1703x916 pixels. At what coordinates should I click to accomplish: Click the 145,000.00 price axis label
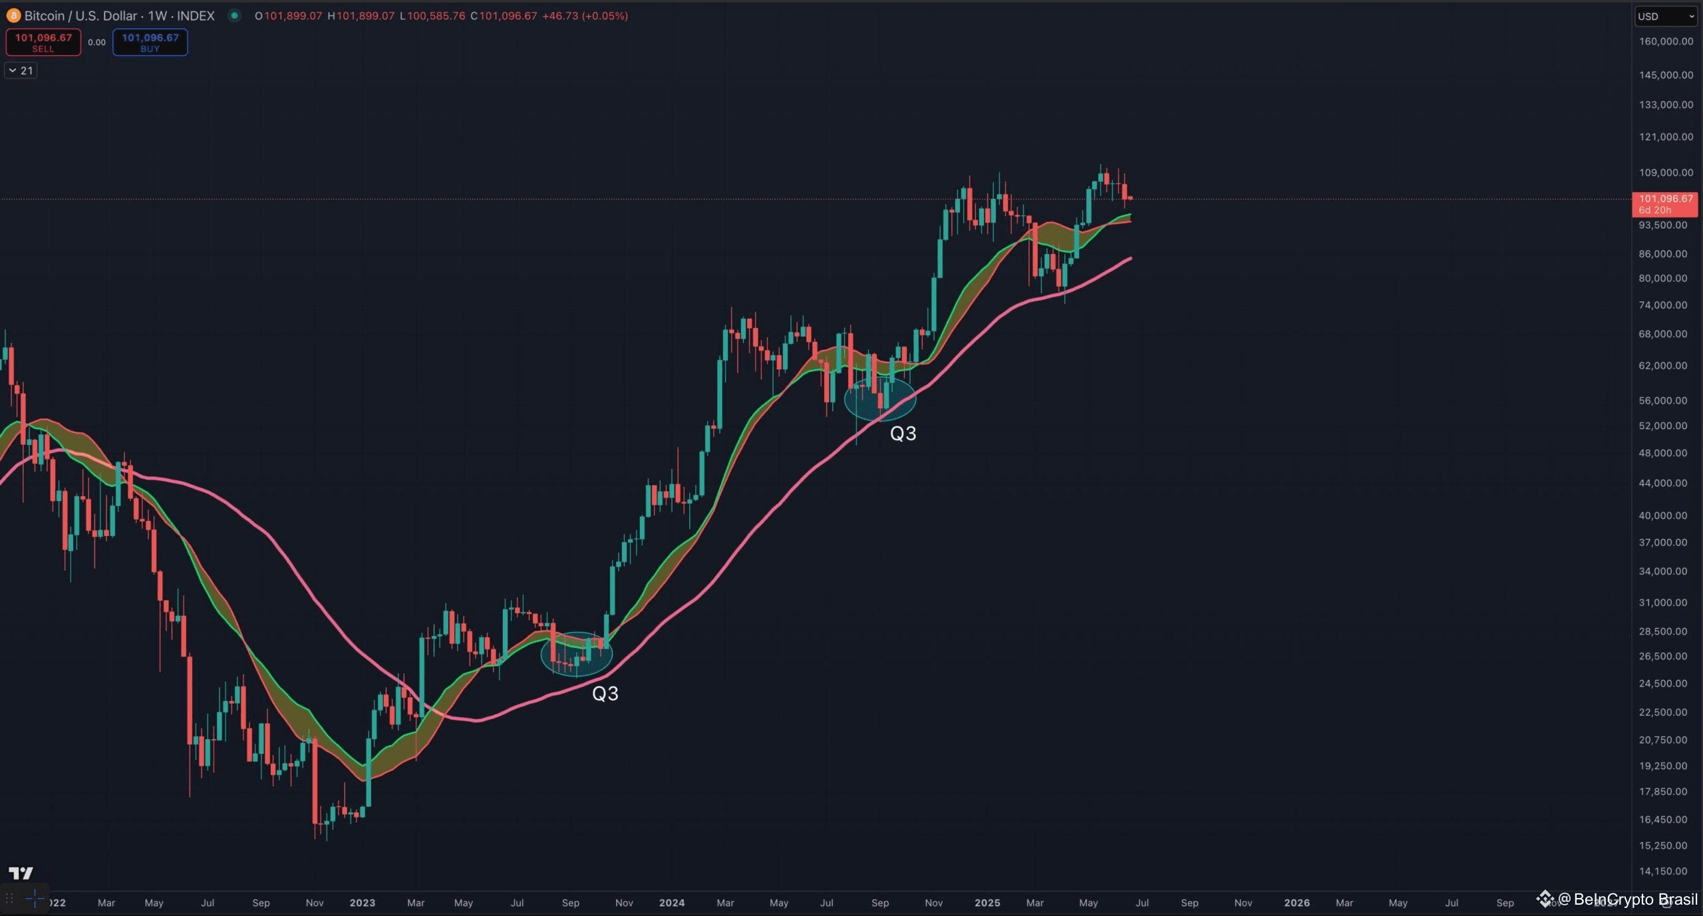[x=1666, y=75]
